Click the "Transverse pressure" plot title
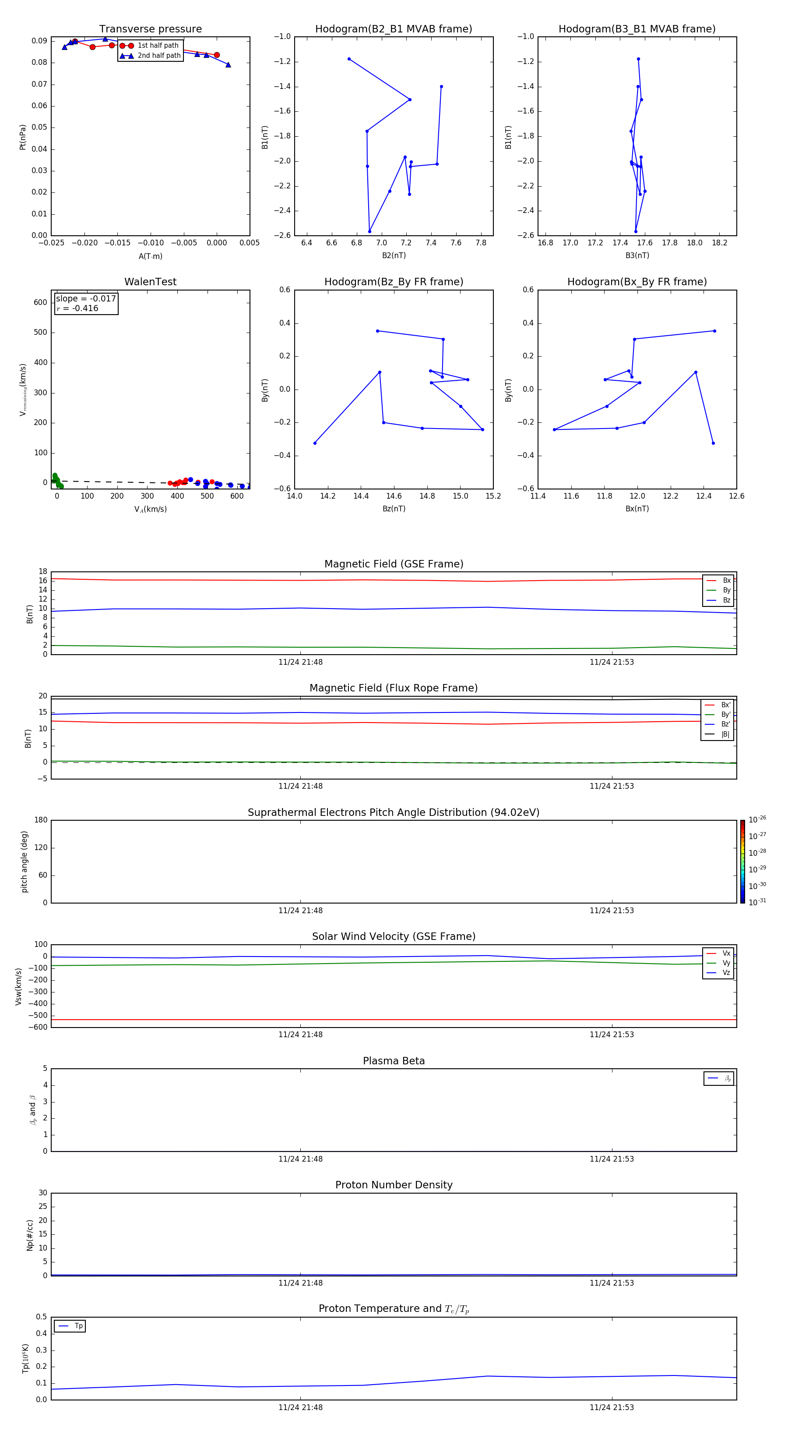The height and width of the screenshot is (1446, 788). click(150, 28)
